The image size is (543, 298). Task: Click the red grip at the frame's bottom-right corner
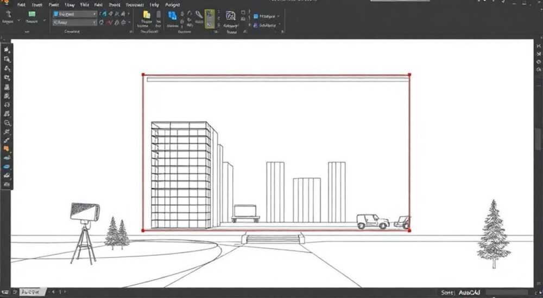pyautogui.click(x=409, y=230)
